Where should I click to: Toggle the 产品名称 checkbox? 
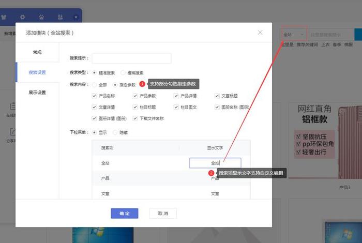point(94,96)
